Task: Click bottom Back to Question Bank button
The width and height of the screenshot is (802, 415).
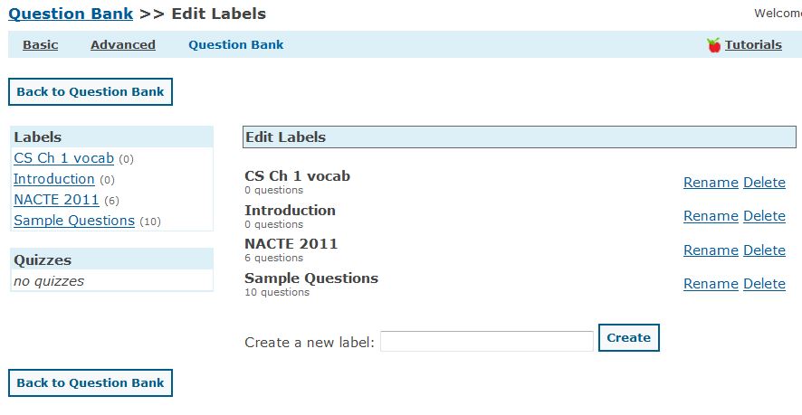Action: (91, 382)
